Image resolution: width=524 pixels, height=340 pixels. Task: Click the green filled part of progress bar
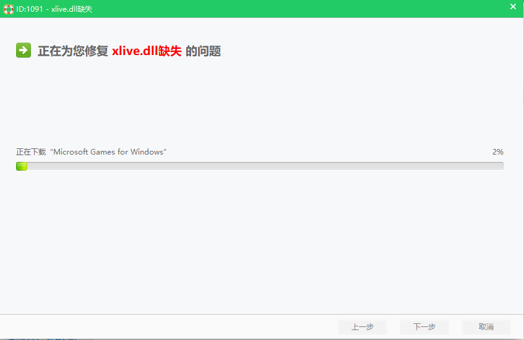point(22,166)
